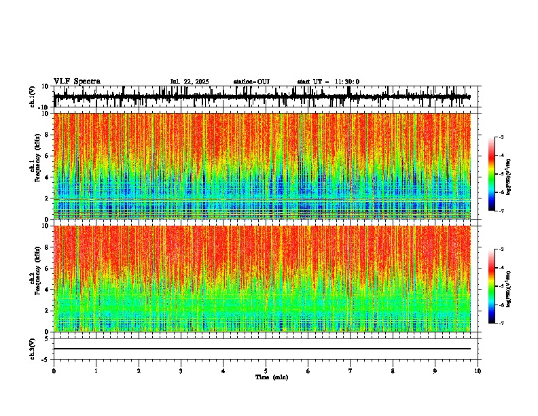Select the date text "Jul. 22, 2025"
The image size is (538, 416).
coord(190,82)
